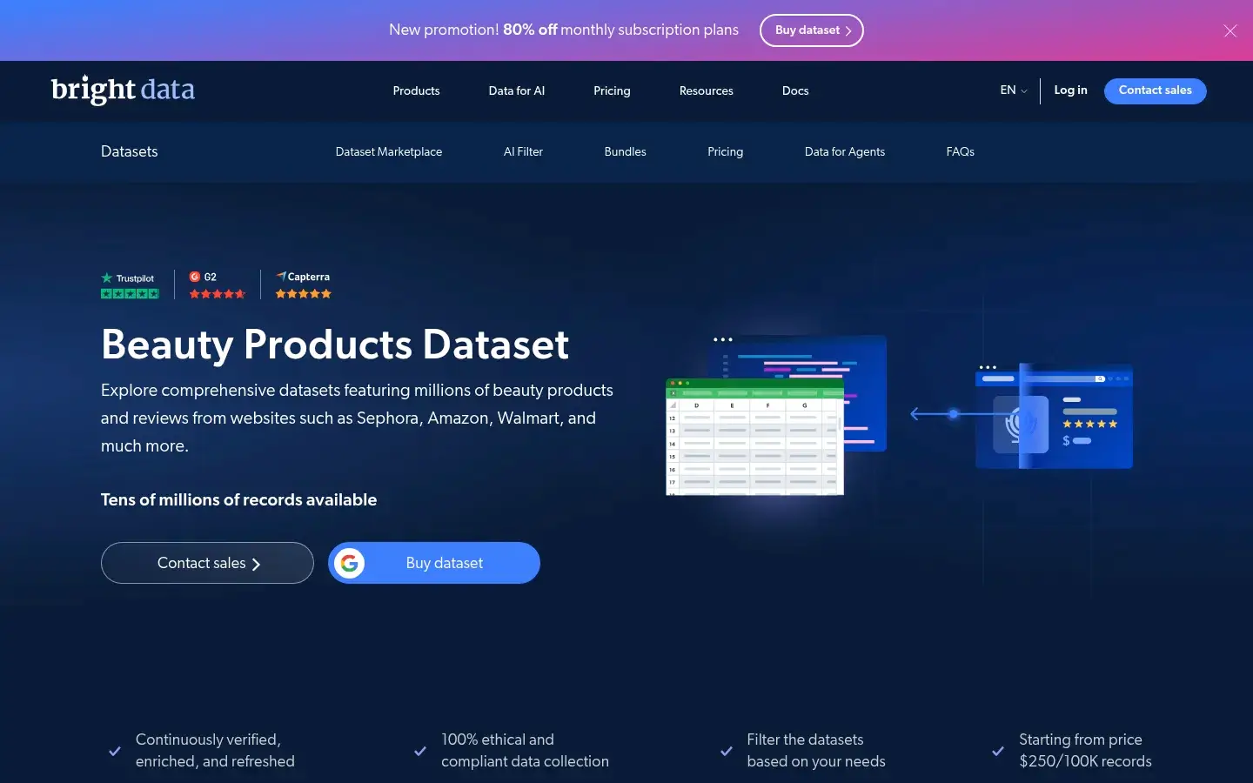
Task: Click the blue Contact sales header button
Action: 1155,90
